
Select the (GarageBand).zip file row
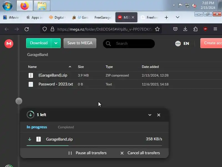(x=124, y=75)
